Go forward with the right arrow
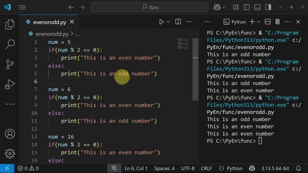 82,8
